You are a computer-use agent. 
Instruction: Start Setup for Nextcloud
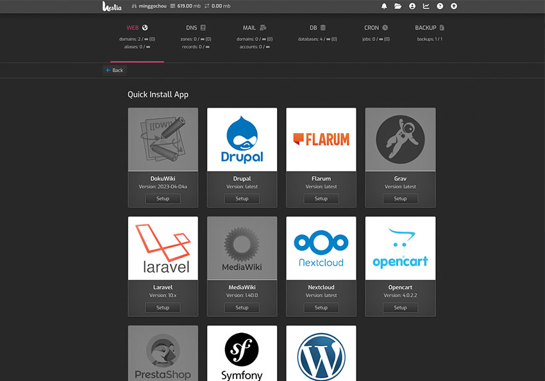(x=321, y=308)
